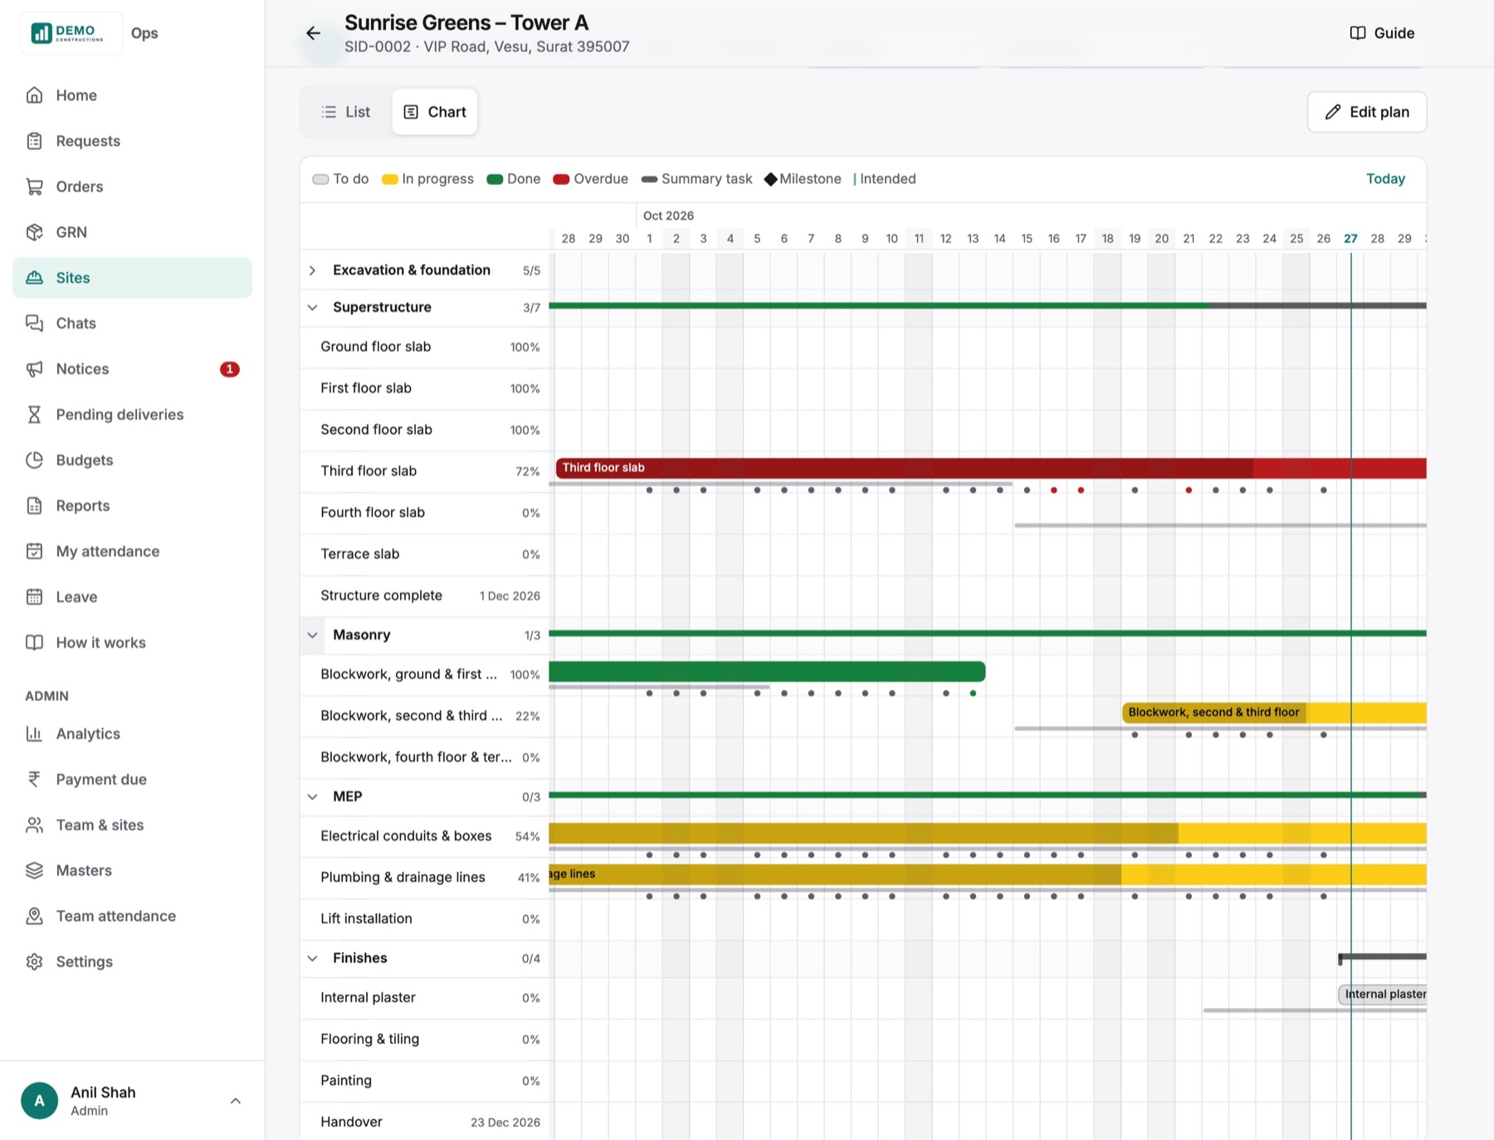The height and width of the screenshot is (1140, 1494).
Task: Collapse the MEP group
Action: 312,797
